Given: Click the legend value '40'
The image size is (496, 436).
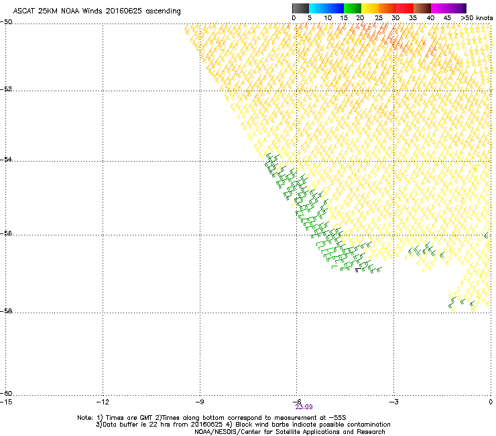Looking at the screenshot, I should 430,18.
